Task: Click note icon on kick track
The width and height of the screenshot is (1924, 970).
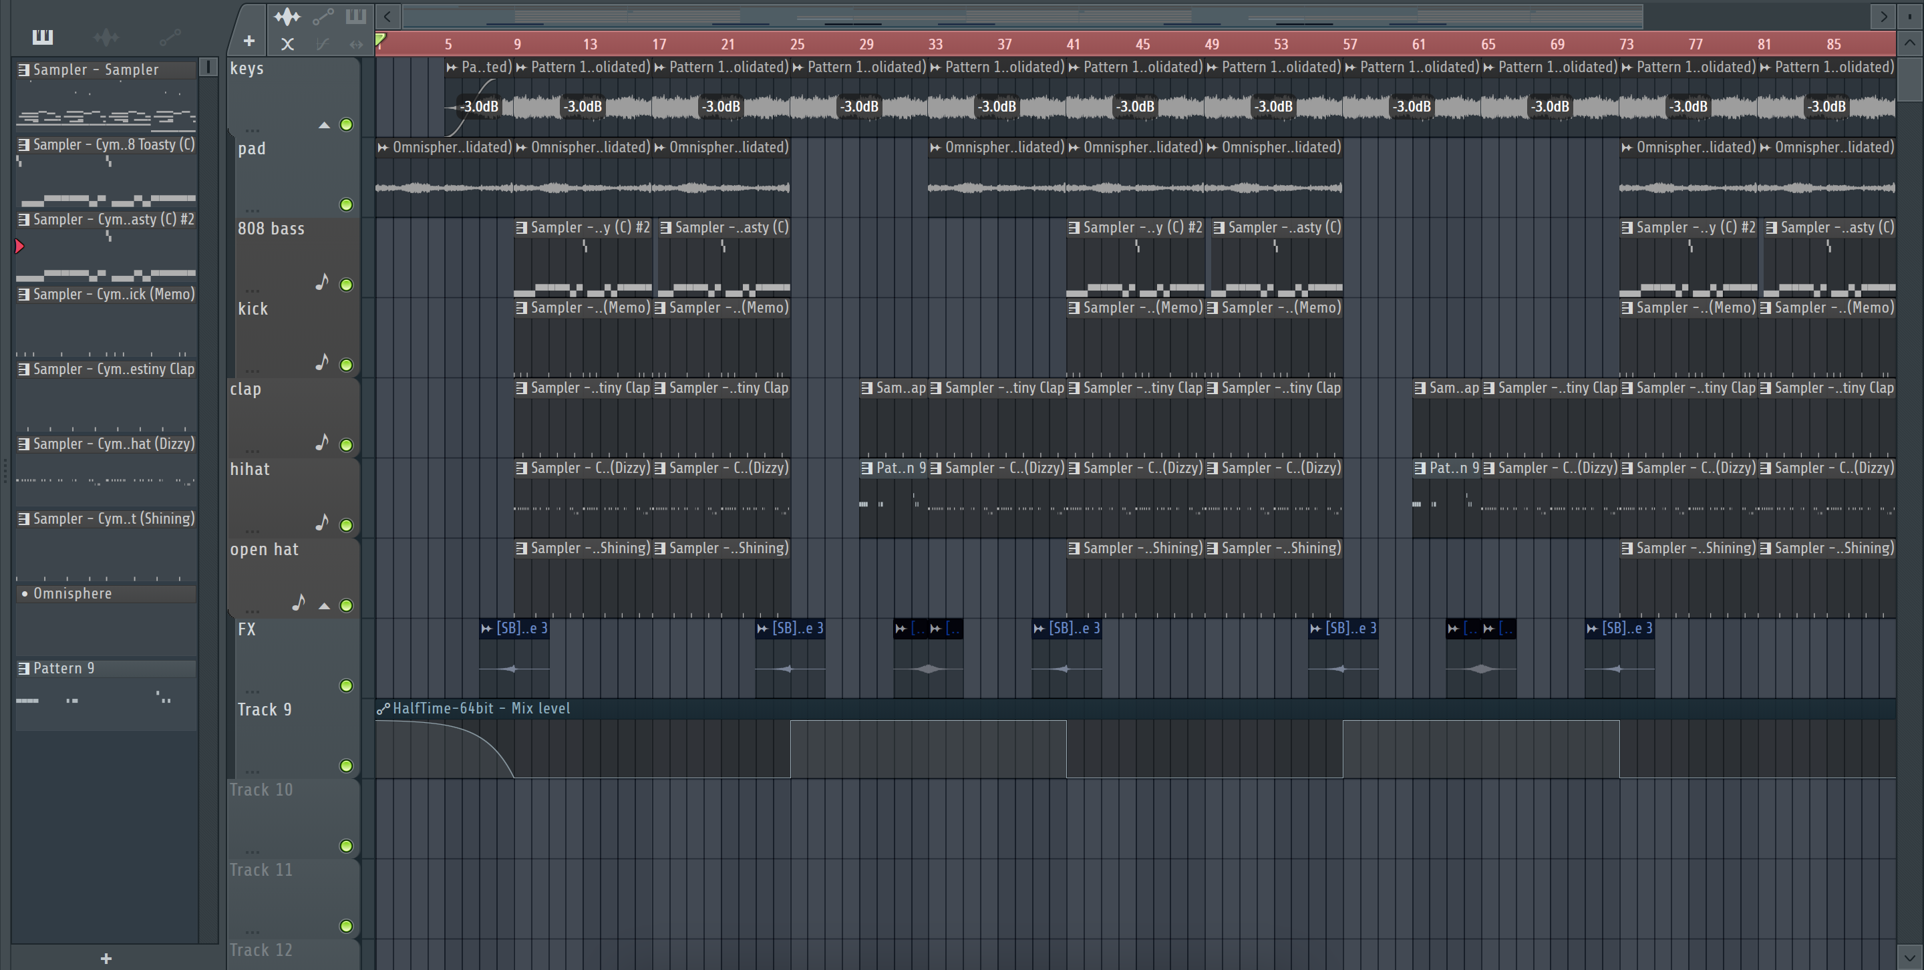Action: (x=322, y=362)
